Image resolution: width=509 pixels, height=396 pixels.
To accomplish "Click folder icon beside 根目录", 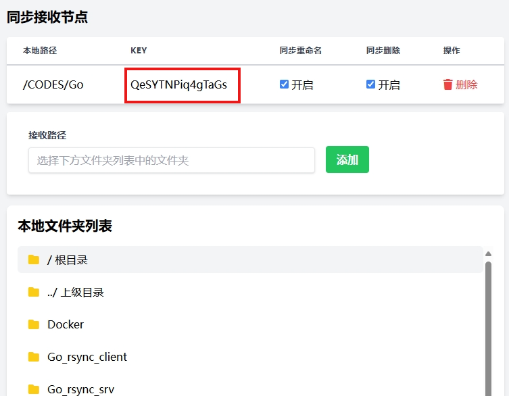I will point(34,260).
